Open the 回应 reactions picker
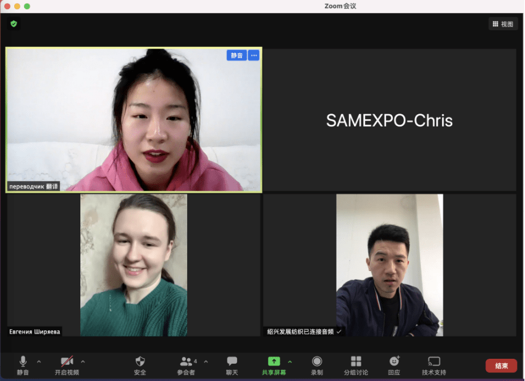 (394, 365)
